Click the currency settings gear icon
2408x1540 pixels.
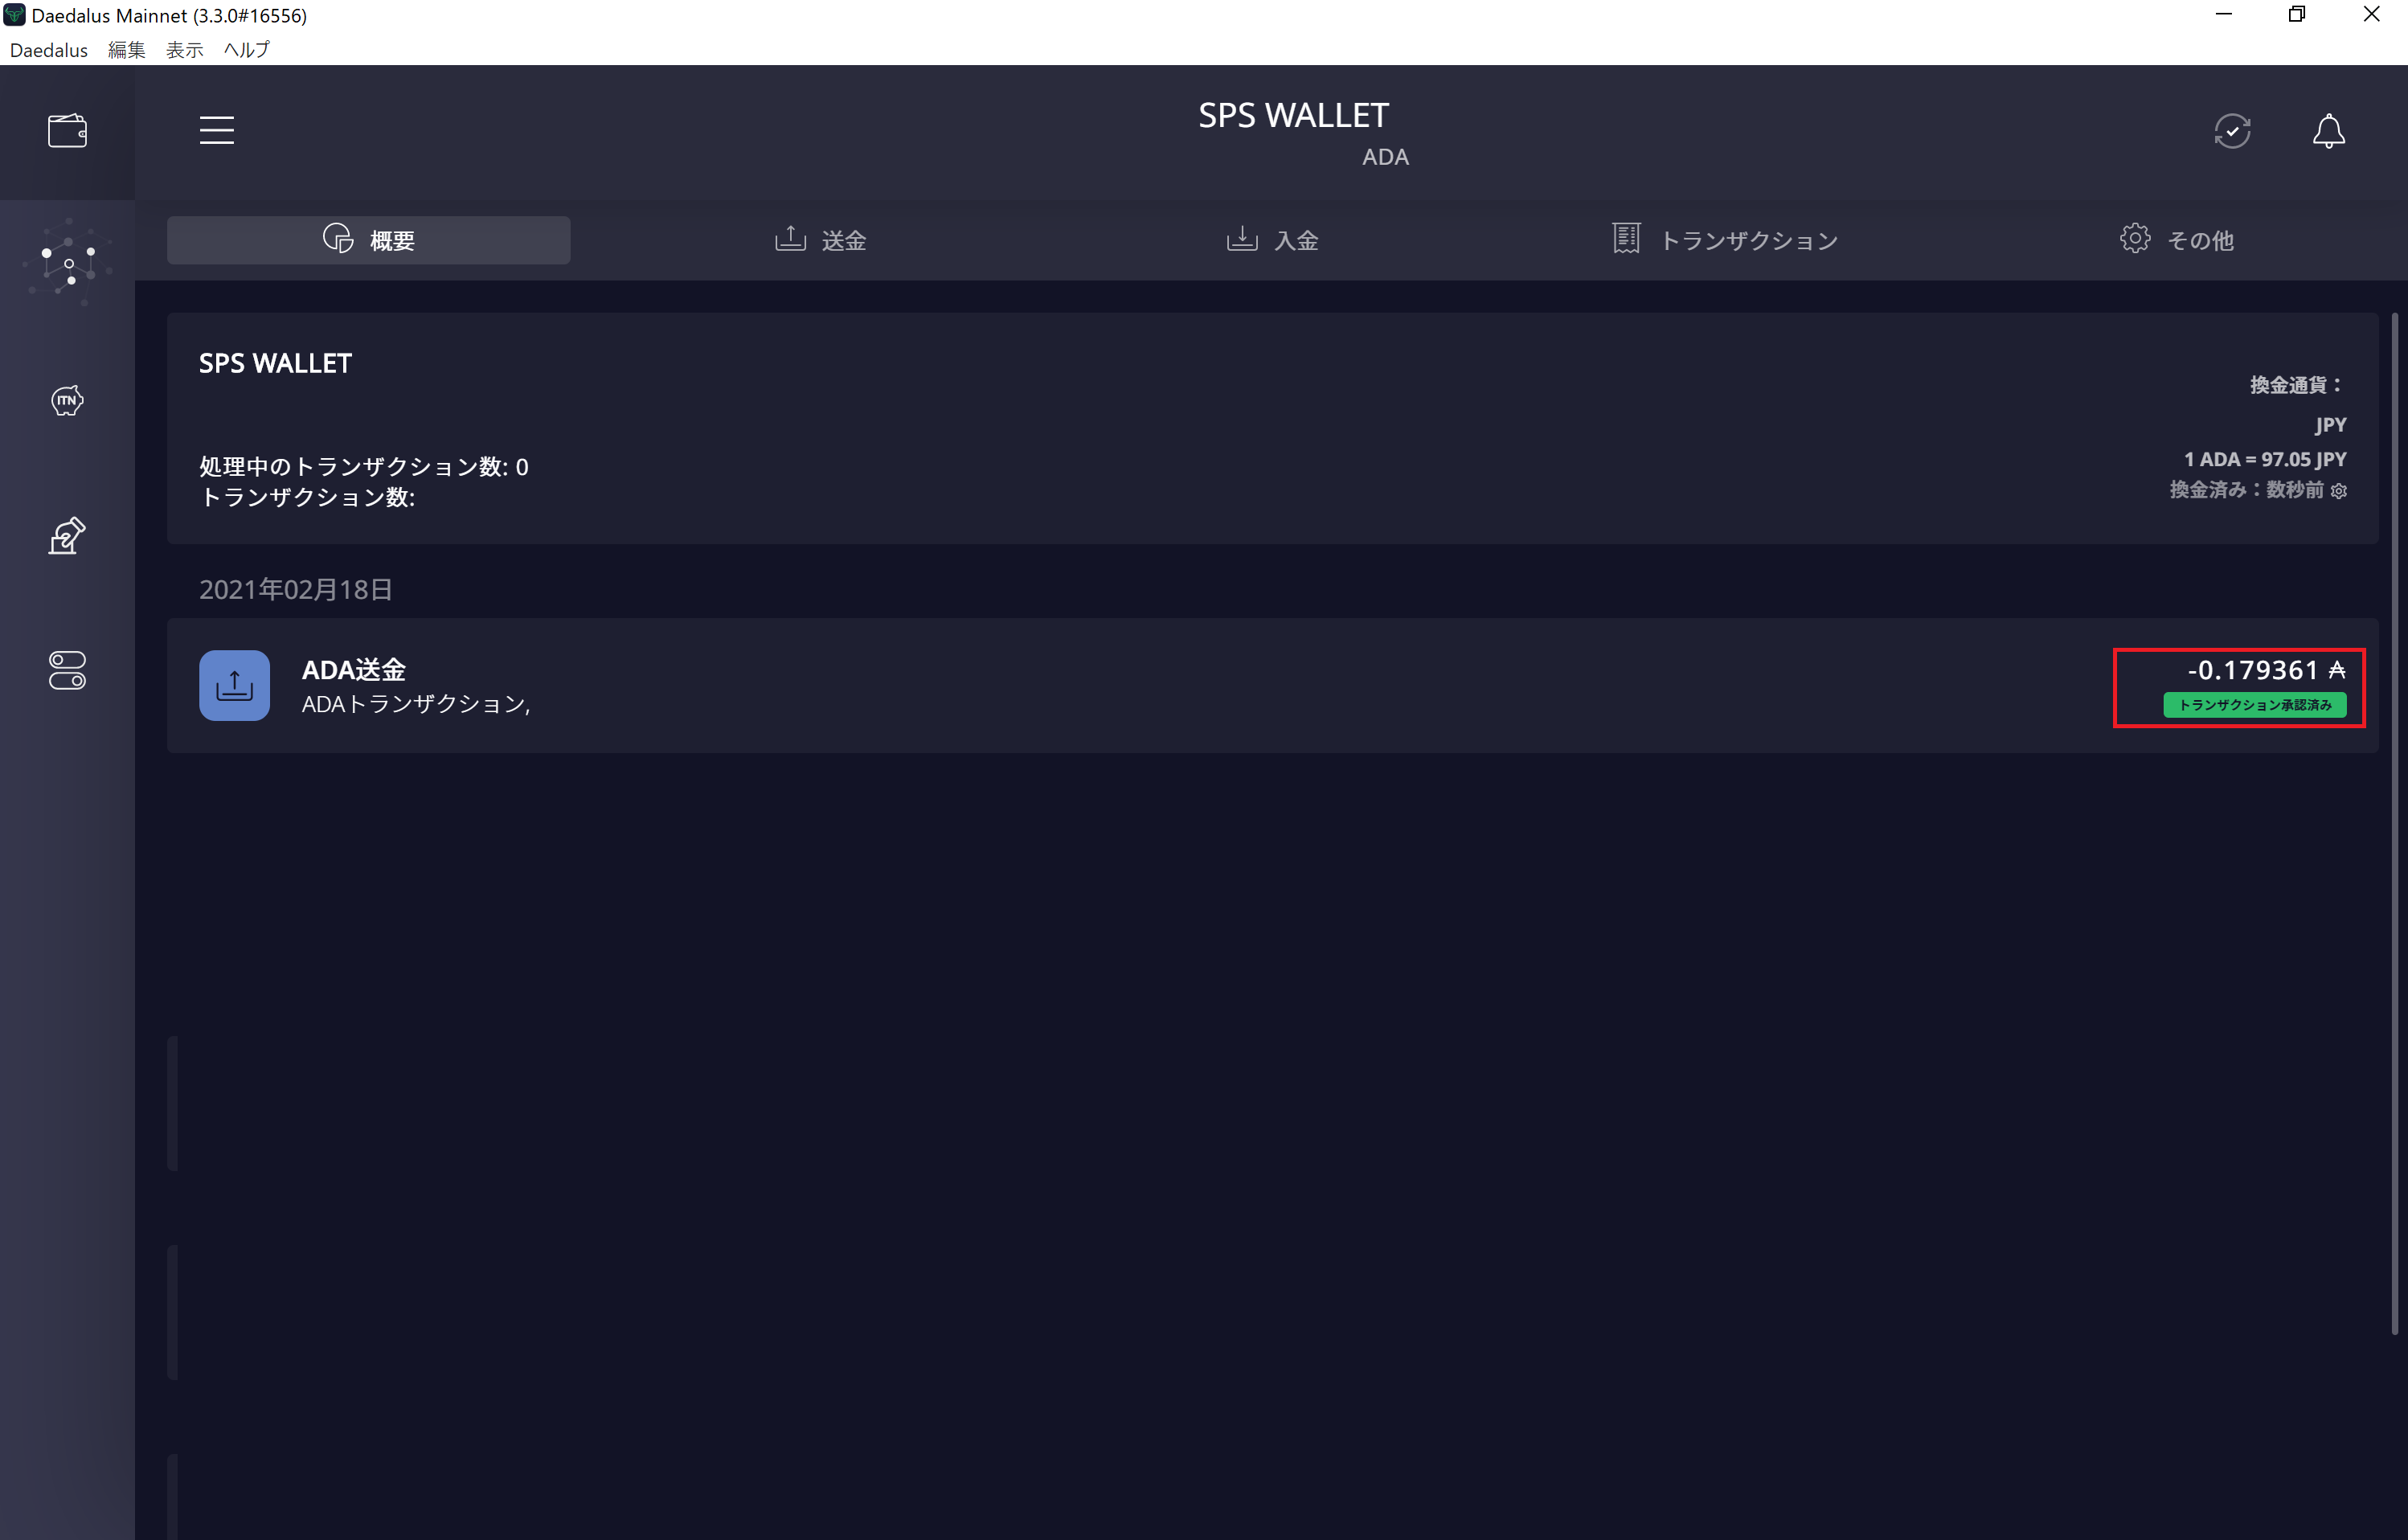(x=2339, y=491)
